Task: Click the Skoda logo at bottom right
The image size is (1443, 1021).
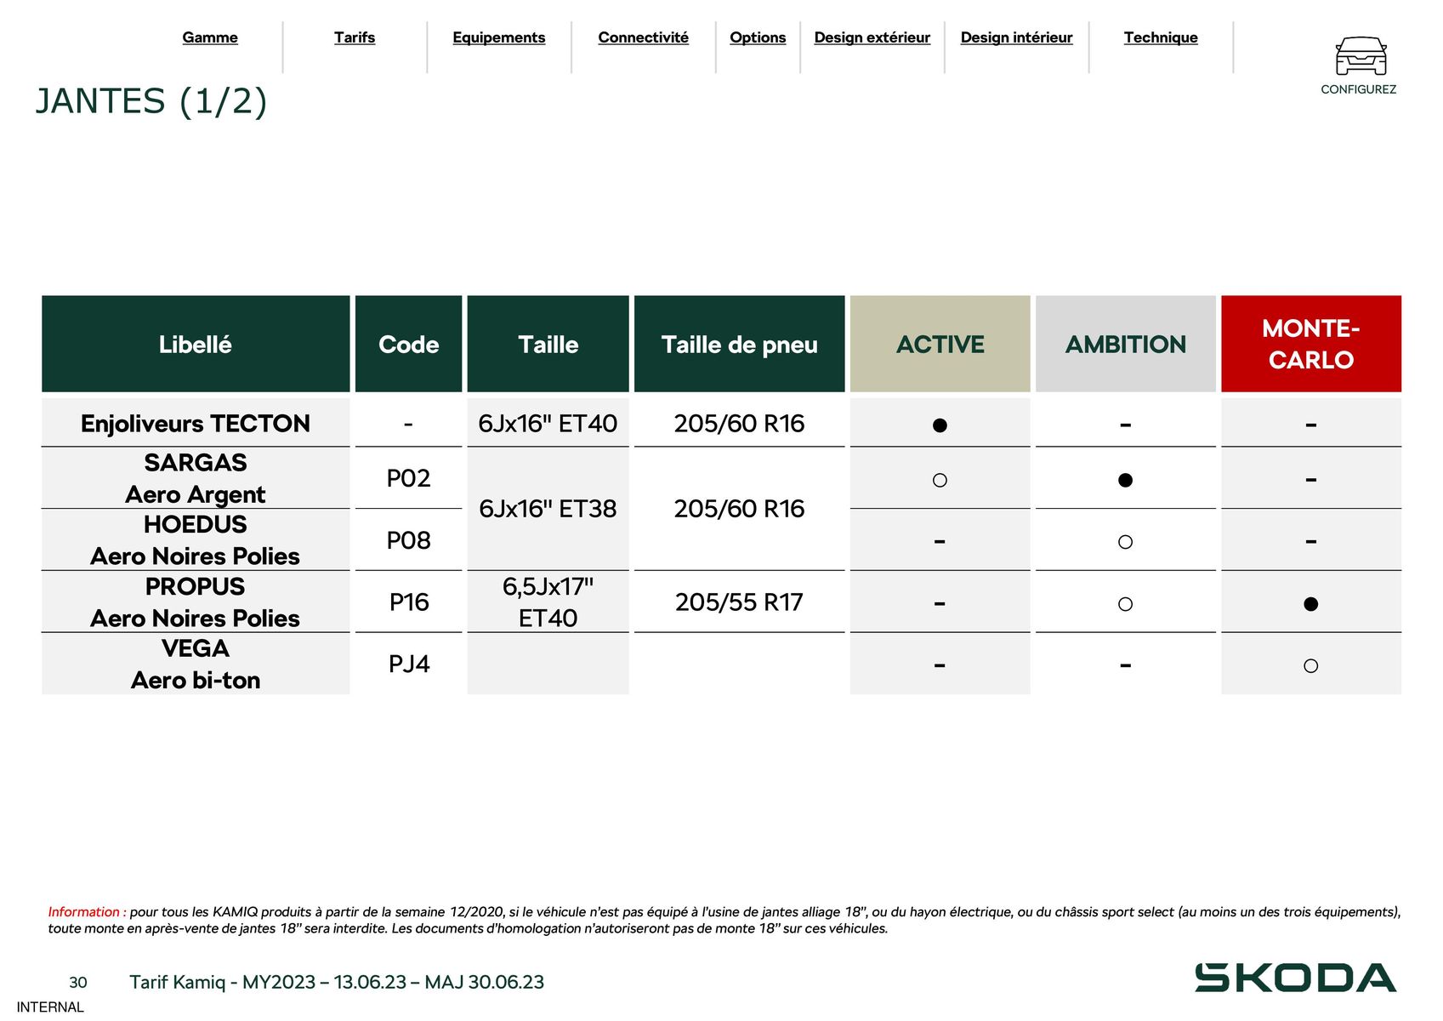Action: [1295, 978]
